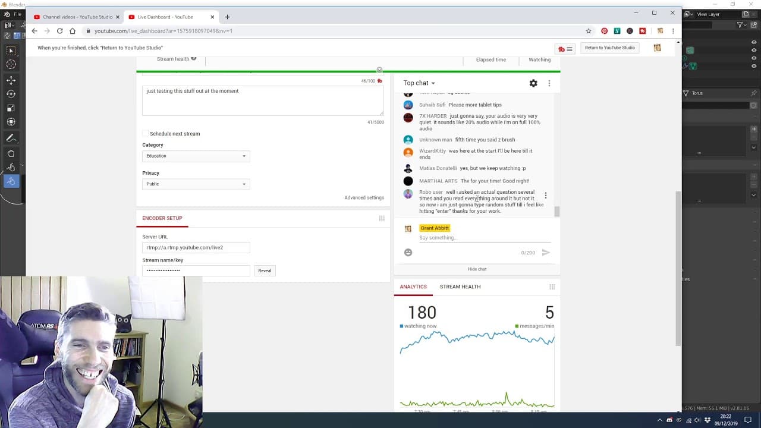The height and width of the screenshot is (428, 761).
Task: Open the emoji picker in chat
Action: coord(408,253)
